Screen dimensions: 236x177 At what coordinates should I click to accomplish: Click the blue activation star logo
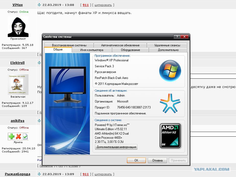pyautogui.click(x=170, y=103)
